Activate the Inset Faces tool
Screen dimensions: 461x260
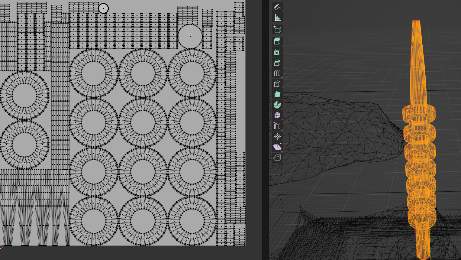coord(277,52)
